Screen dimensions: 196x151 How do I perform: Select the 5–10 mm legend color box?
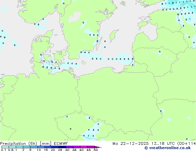[34, 147]
